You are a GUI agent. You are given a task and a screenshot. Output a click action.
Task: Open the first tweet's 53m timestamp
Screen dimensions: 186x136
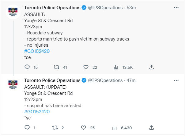pyautogui.click(x=131, y=8)
